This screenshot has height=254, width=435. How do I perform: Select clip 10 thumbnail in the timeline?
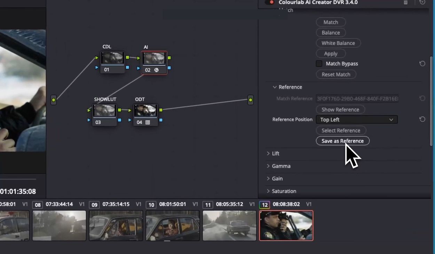(173, 225)
